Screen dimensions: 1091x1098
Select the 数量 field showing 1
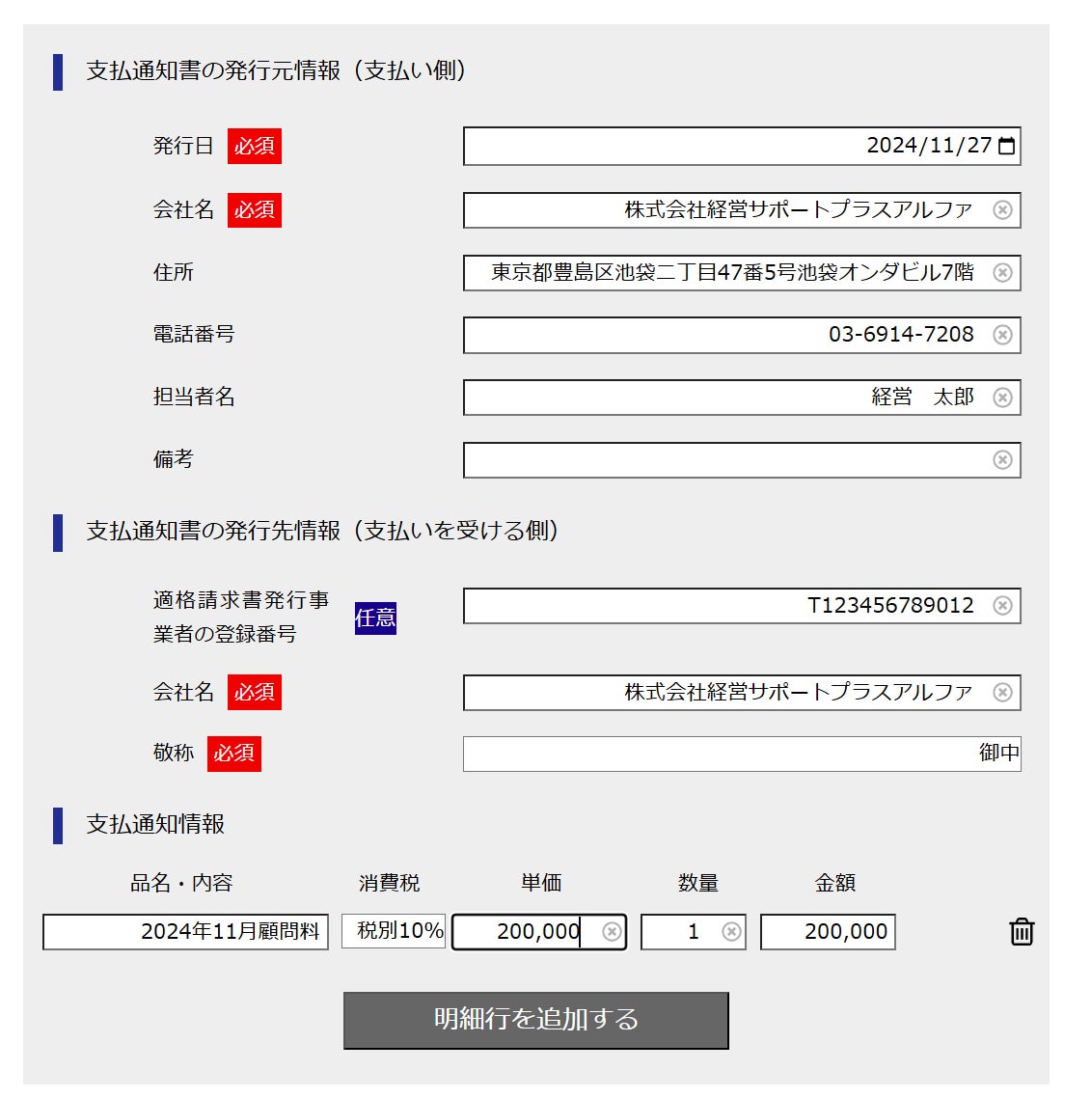tap(690, 931)
